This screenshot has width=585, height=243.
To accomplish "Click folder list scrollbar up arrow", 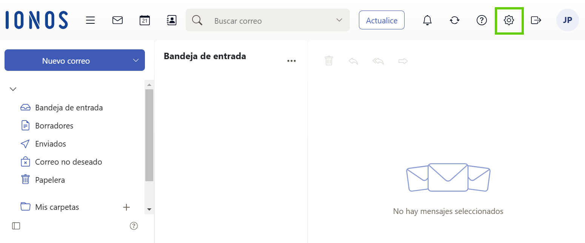I will 149,84.
